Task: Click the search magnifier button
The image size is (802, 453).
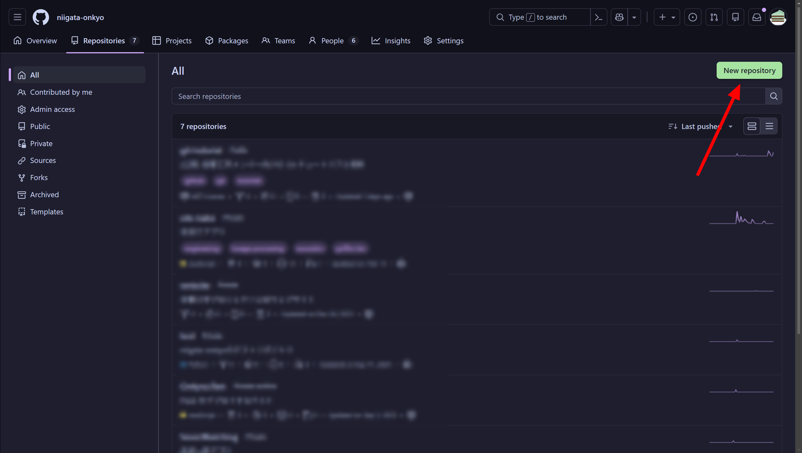Action: (x=774, y=96)
